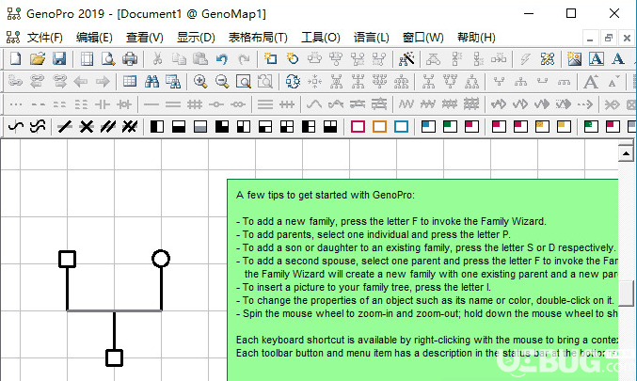The width and height of the screenshot is (637, 381).
Task: Save the document with floppy disk icon
Action: point(59,59)
